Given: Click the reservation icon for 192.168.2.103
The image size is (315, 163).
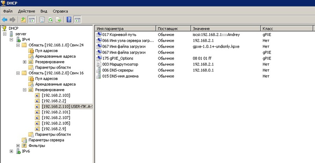Looking at the screenshot, I should (x=37, y=95).
